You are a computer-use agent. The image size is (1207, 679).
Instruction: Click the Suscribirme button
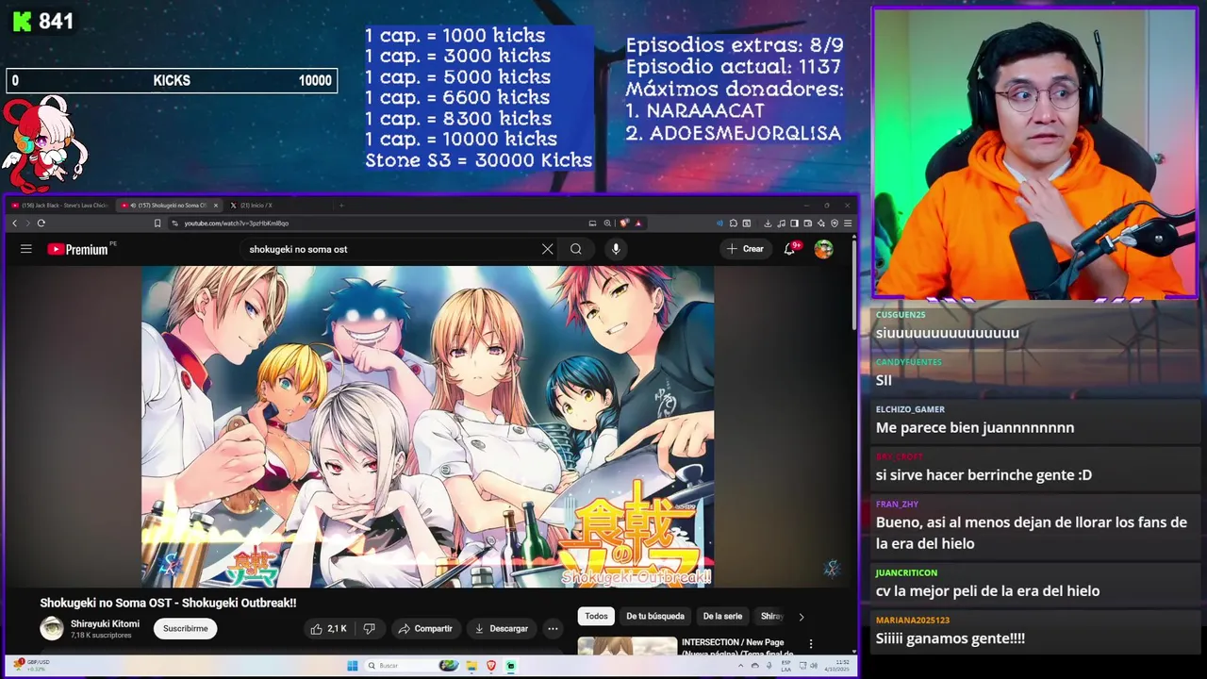point(186,628)
